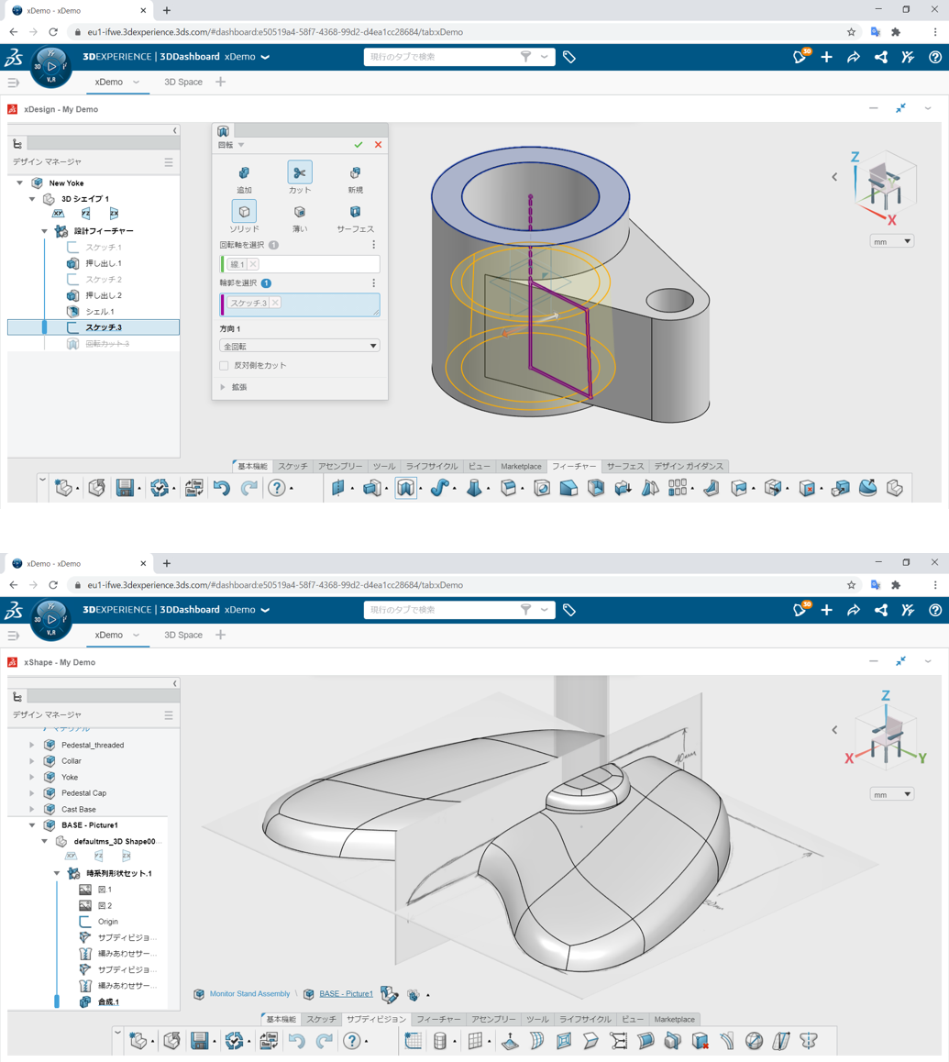Open the pattern grid tool in xDesign toolbar

pyautogui.click(x=678, y=488)
